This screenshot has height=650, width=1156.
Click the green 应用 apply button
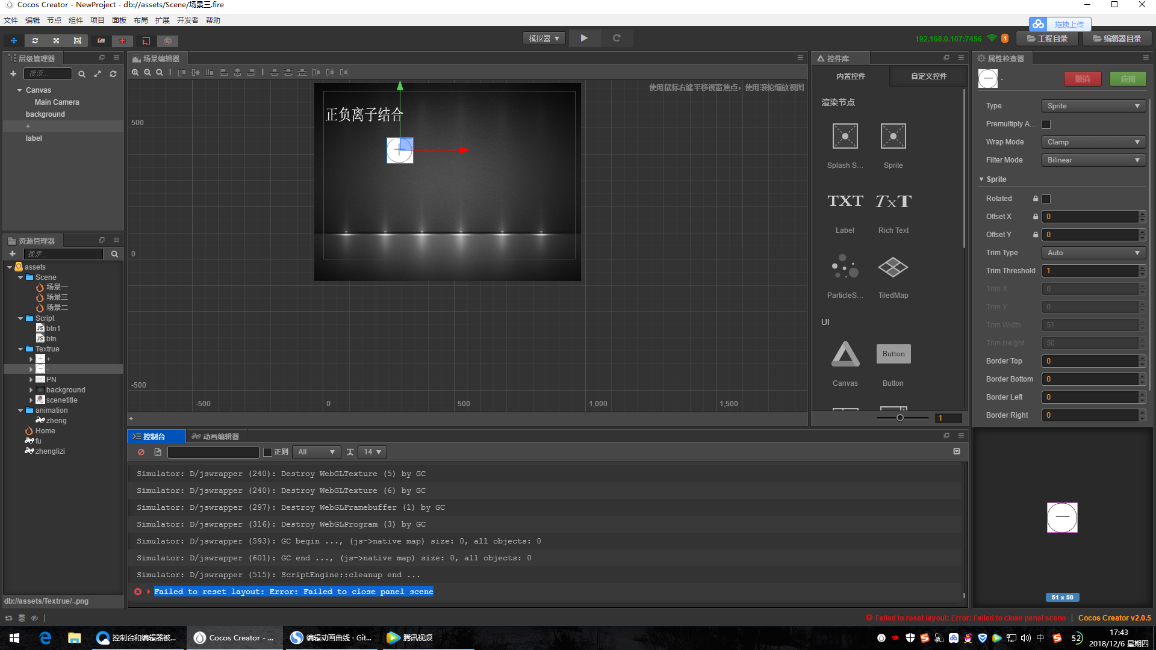tap(1128, 79)
